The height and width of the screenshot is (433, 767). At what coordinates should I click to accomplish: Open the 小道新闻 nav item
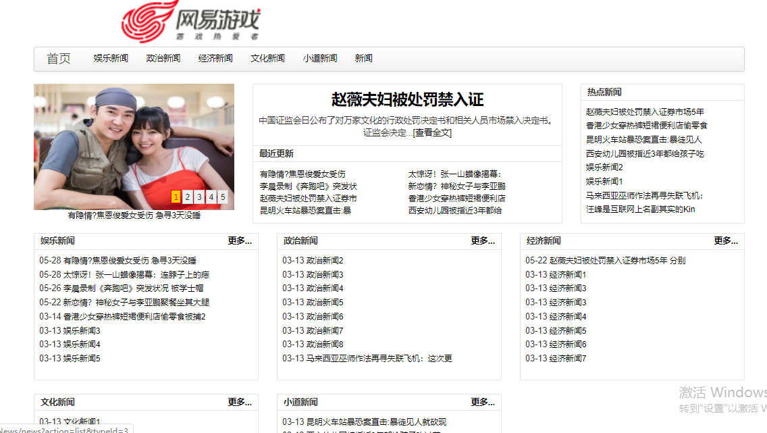tap(320, 58)
